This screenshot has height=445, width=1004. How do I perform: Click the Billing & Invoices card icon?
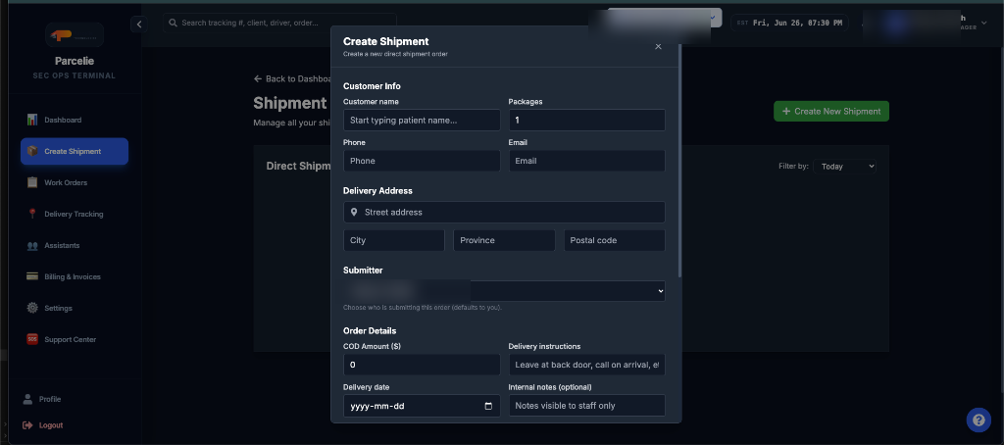click(x=32, y=276)
